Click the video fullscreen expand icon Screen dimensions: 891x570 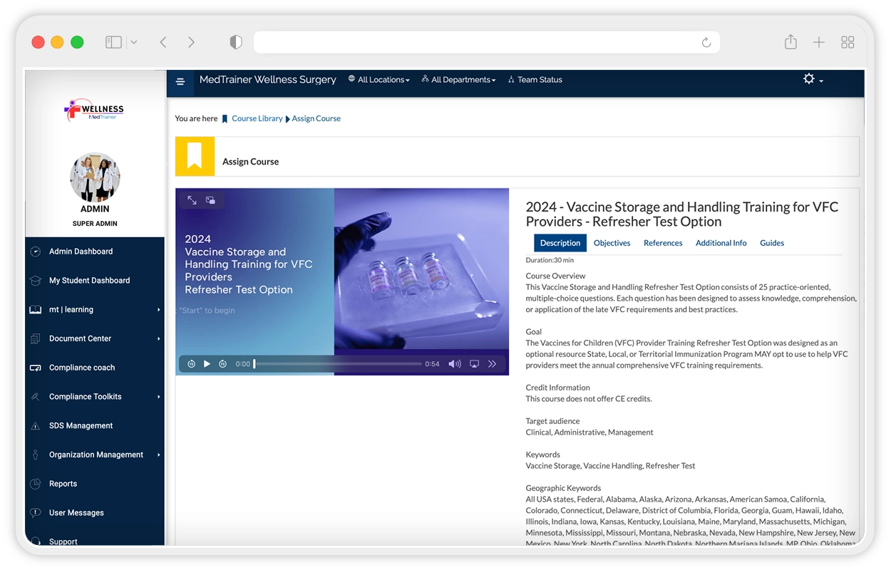192,201
